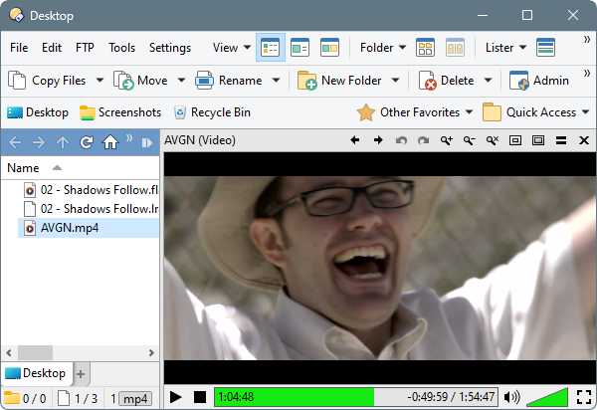
Task: Toggle the viewer pane layout icon
Action: pos(329,48)
